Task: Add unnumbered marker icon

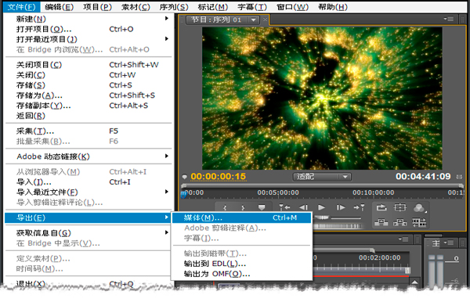Action: pyautogui.click(x=262, y=207)
